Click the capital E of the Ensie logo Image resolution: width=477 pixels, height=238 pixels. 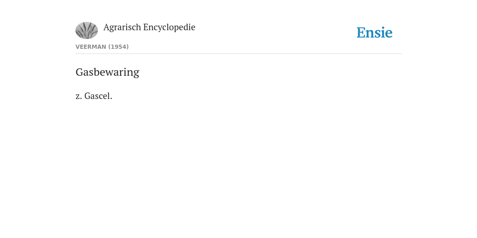coord(361,33)
